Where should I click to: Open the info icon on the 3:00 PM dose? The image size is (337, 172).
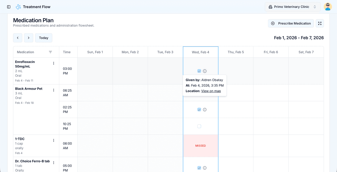coord(205,71)
